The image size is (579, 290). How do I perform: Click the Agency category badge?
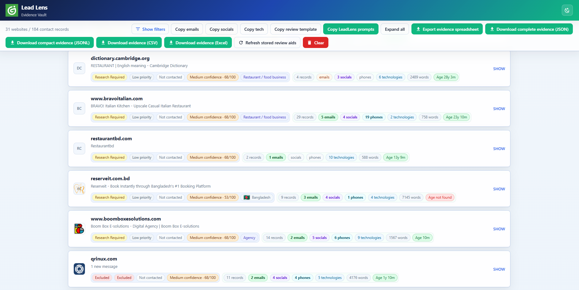(x=249, y=238)
